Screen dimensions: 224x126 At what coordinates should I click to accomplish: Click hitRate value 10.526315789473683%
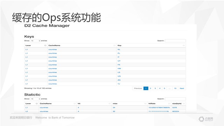tap(159, 107)
